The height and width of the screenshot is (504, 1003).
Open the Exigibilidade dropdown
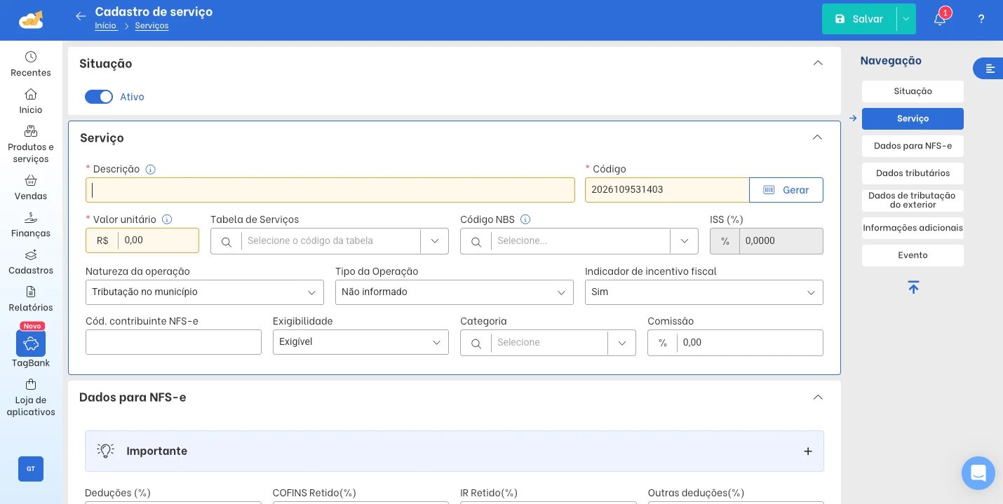361,342
